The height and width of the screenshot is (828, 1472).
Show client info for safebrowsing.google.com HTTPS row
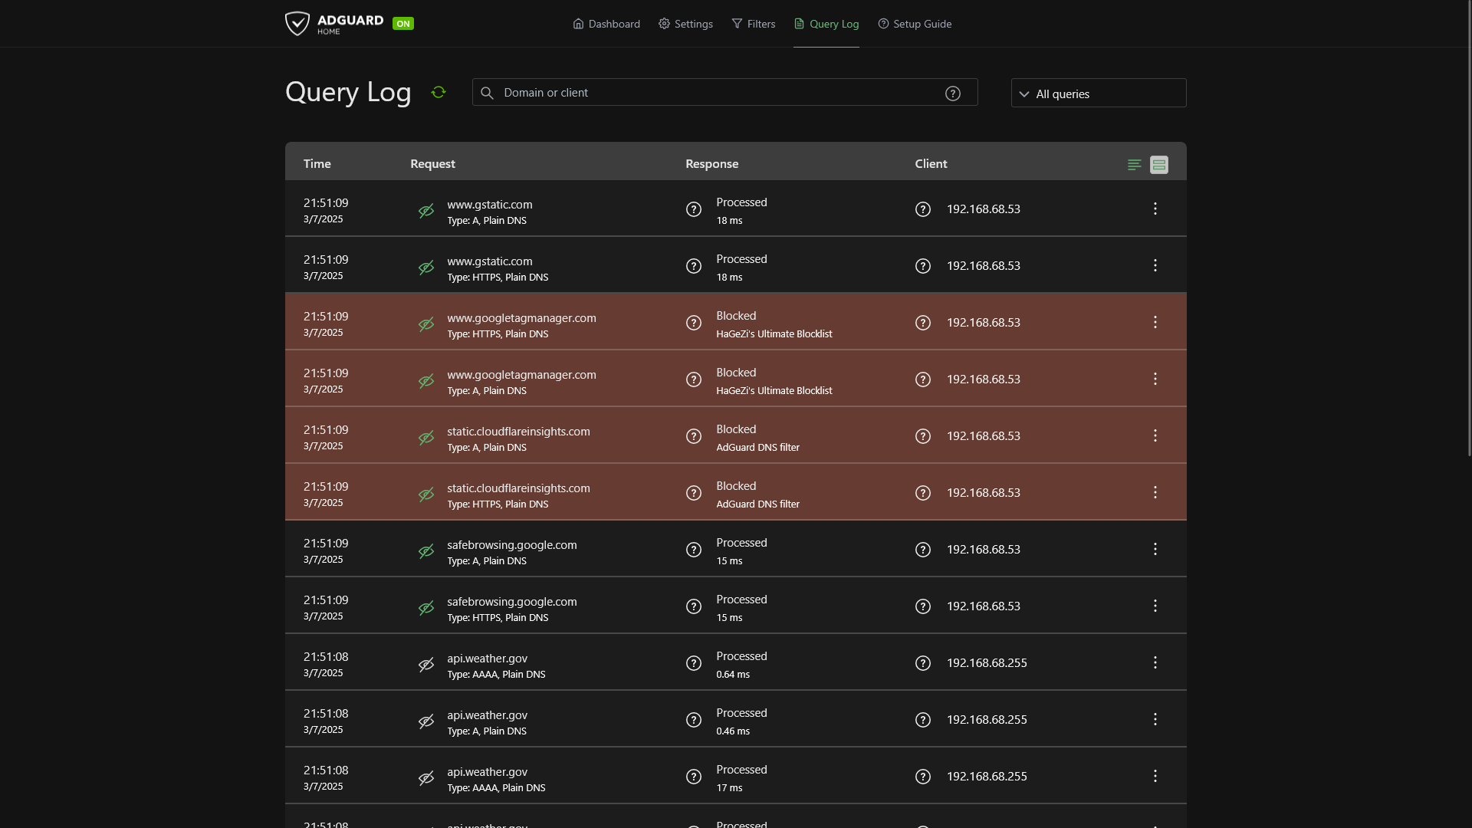[923, 606]
